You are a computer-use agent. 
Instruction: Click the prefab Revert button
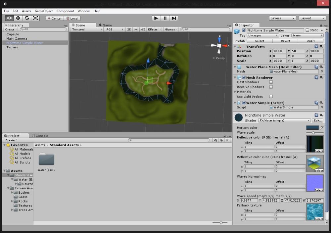(285, 41)
